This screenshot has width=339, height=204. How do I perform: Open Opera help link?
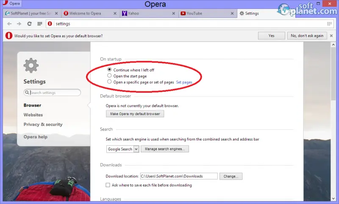[x=36, y=137]
